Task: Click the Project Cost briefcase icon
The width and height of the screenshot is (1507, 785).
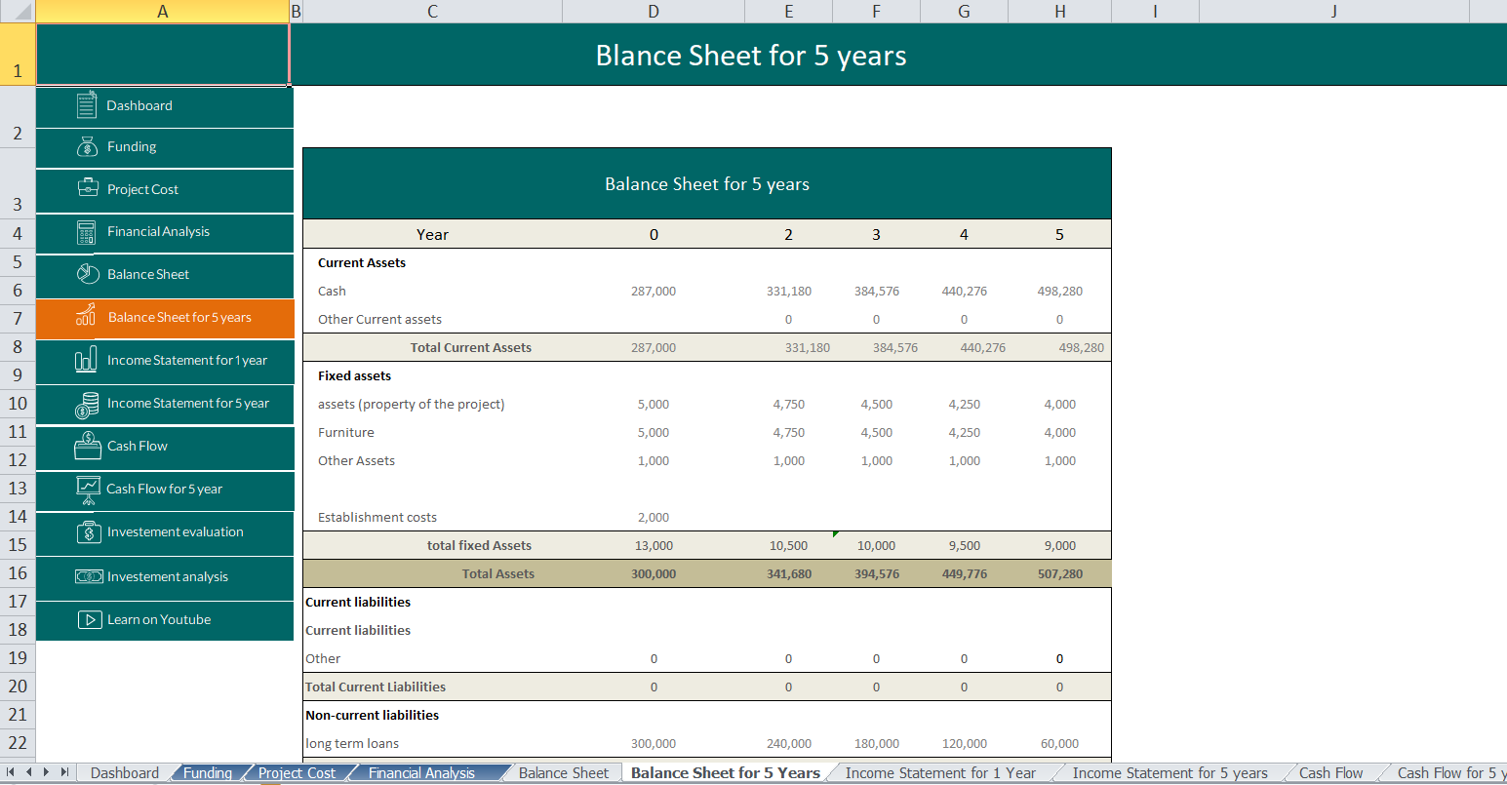Action: [88, 188]
